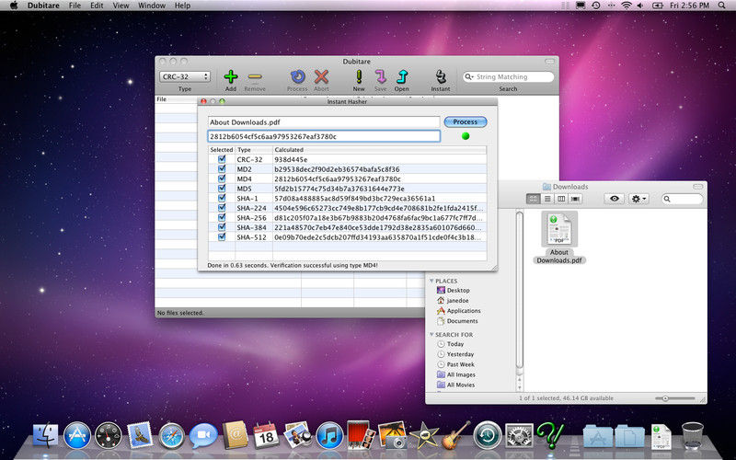Collapse the PLACES sidebar section
Screen dimensions: 736x460
tap(431, 281)
